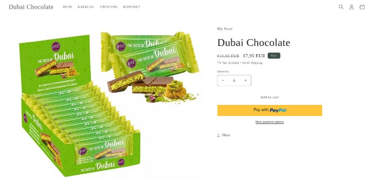Click the Dubai Chocolate product title
This screenshot has height=179, width=374.
[254, 42]
